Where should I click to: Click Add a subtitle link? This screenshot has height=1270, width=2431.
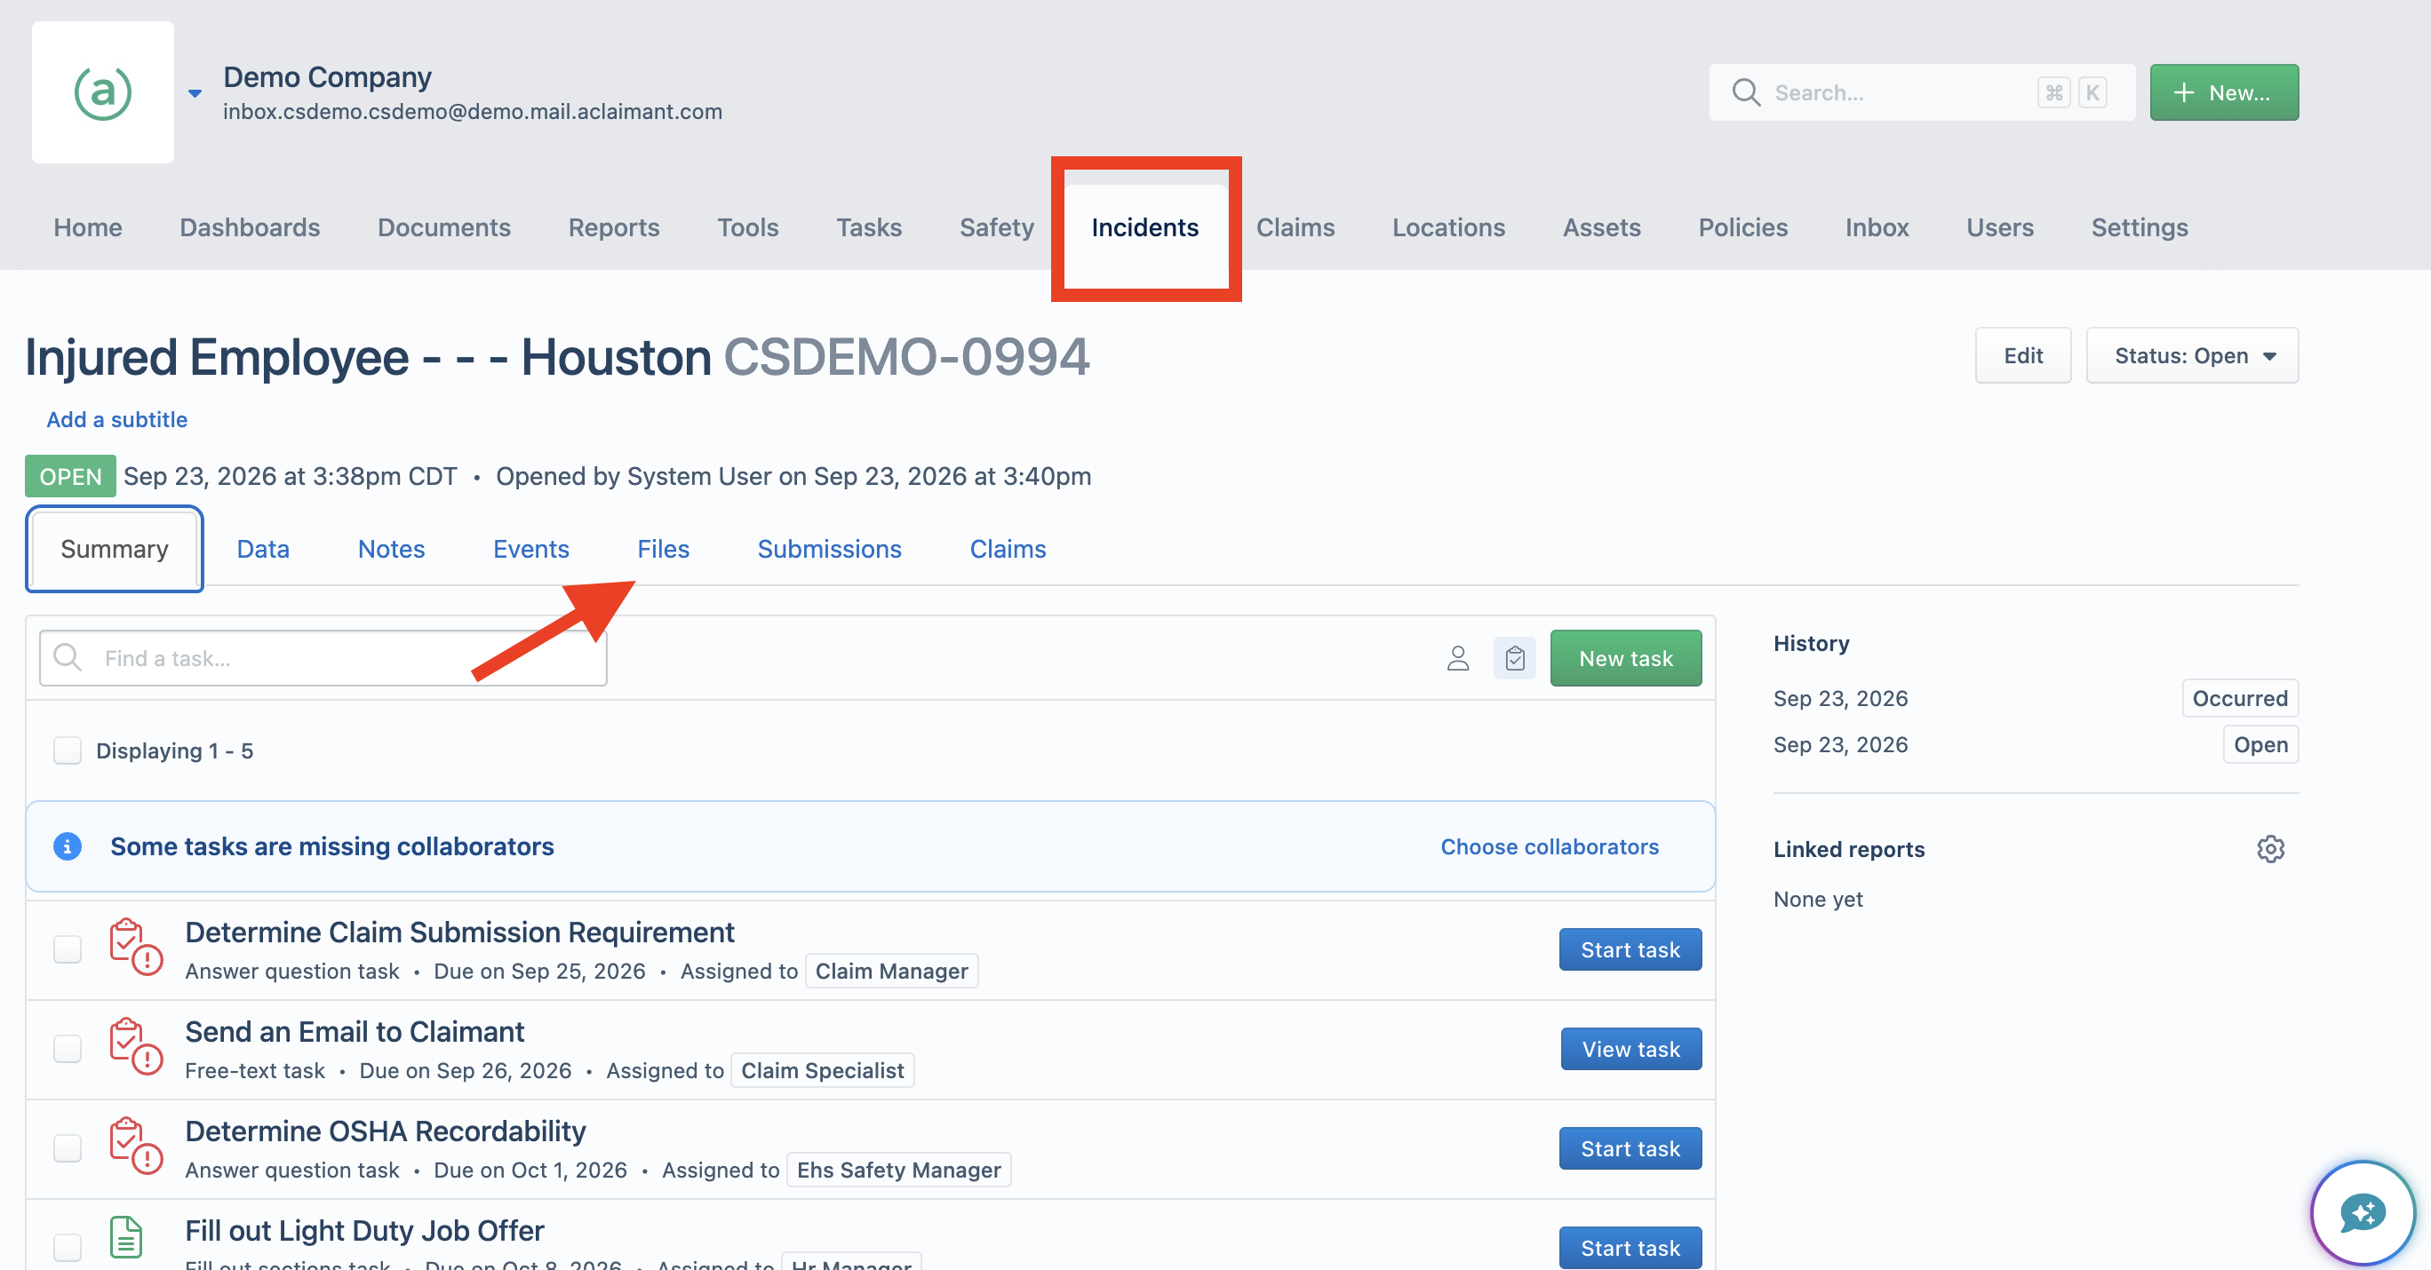pos(117,420)
